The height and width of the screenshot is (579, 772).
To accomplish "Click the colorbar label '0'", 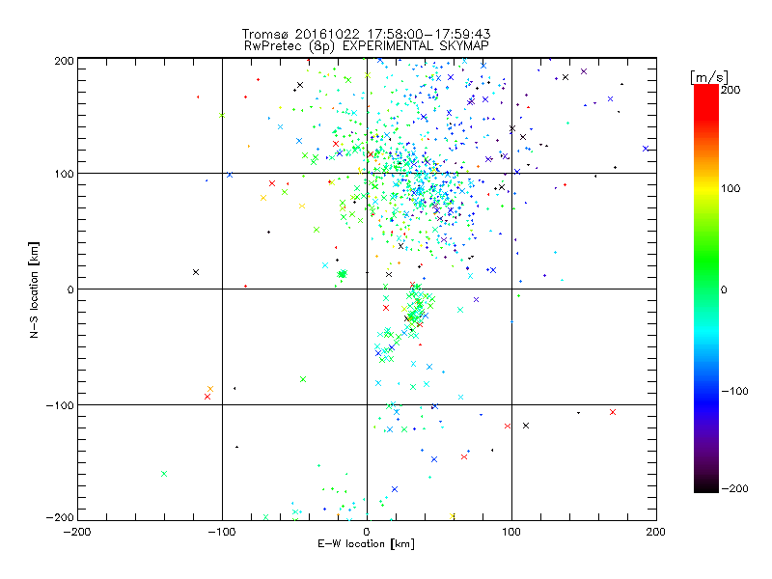I will [x=724, y=289].
